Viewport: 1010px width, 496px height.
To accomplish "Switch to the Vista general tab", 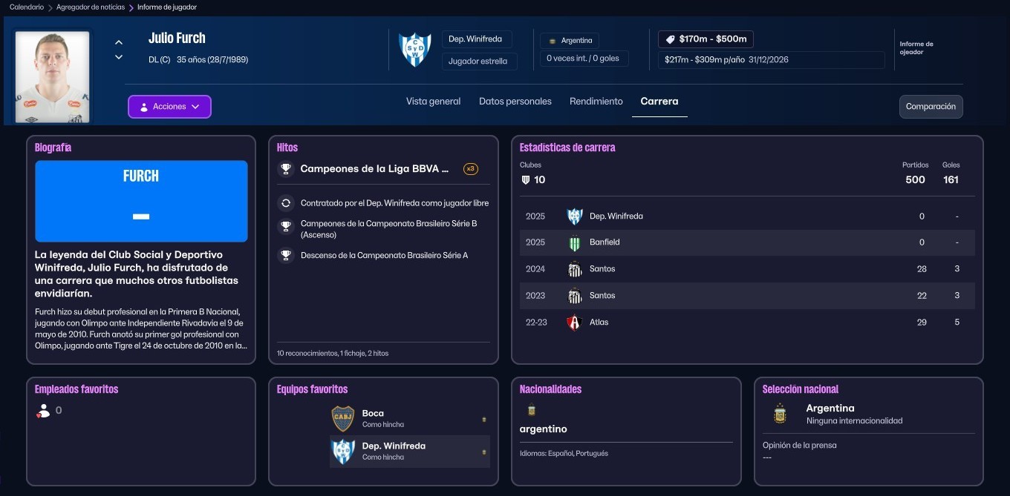I will coord(433,102).
